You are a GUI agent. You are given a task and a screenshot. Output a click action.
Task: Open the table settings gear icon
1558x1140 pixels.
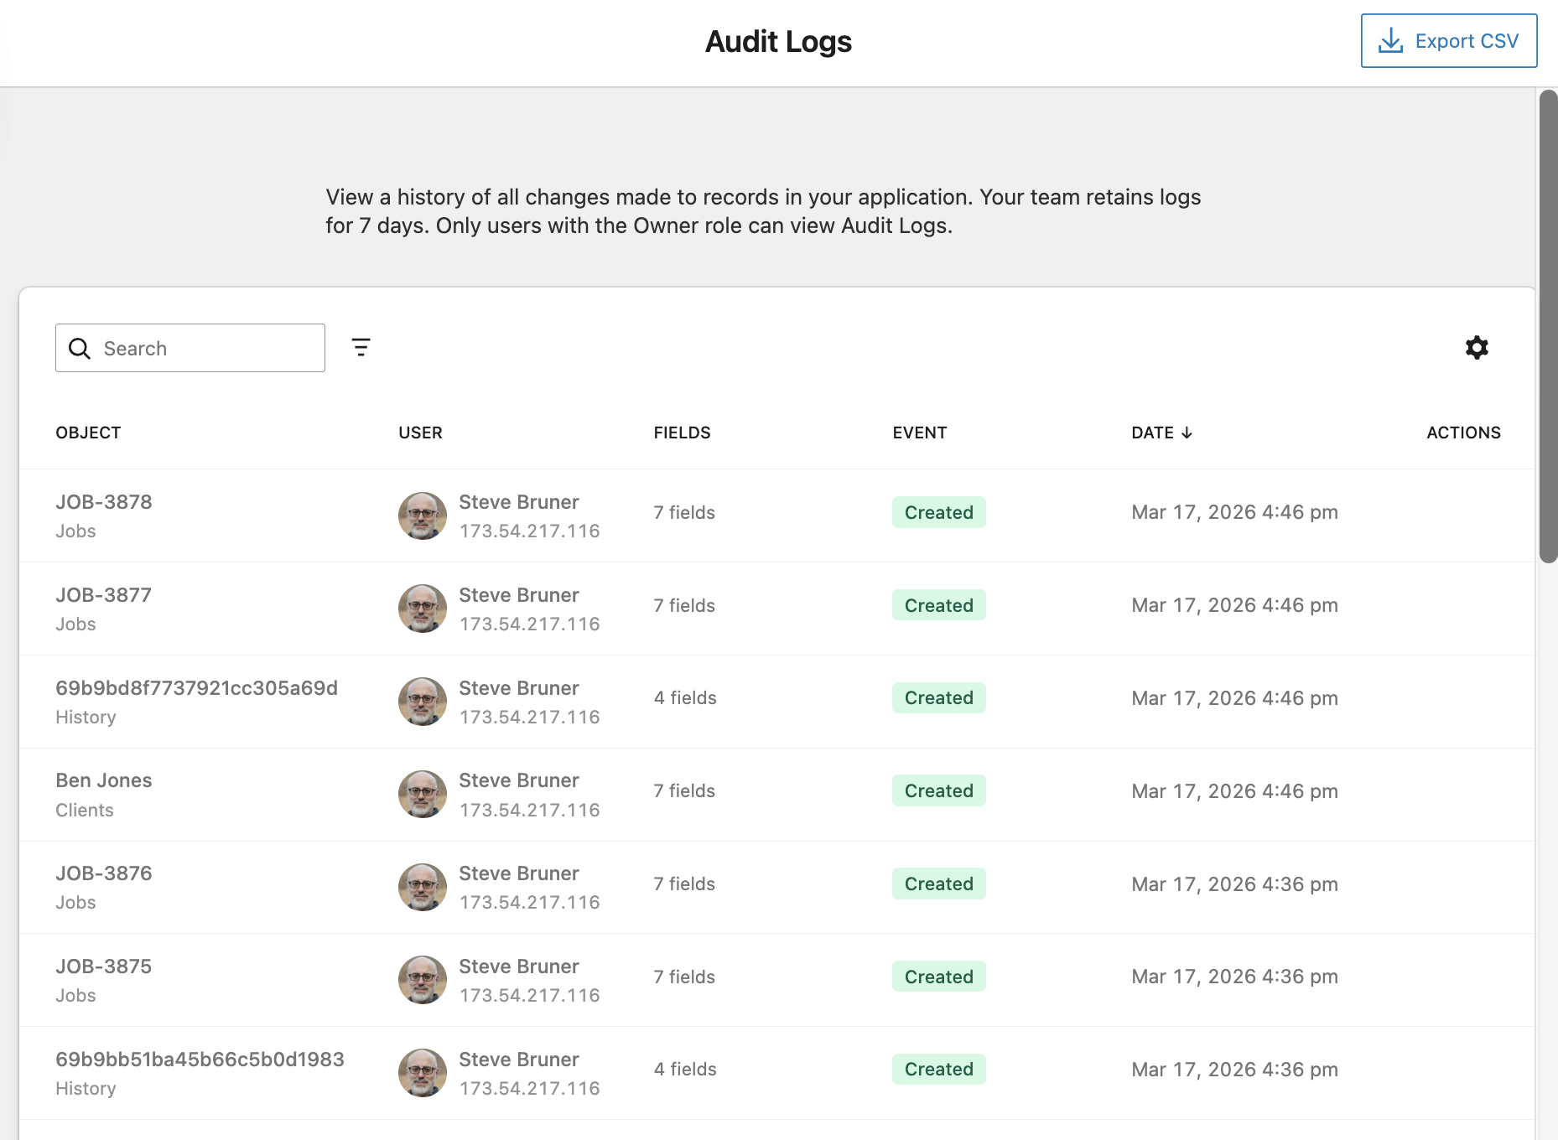1477,347
